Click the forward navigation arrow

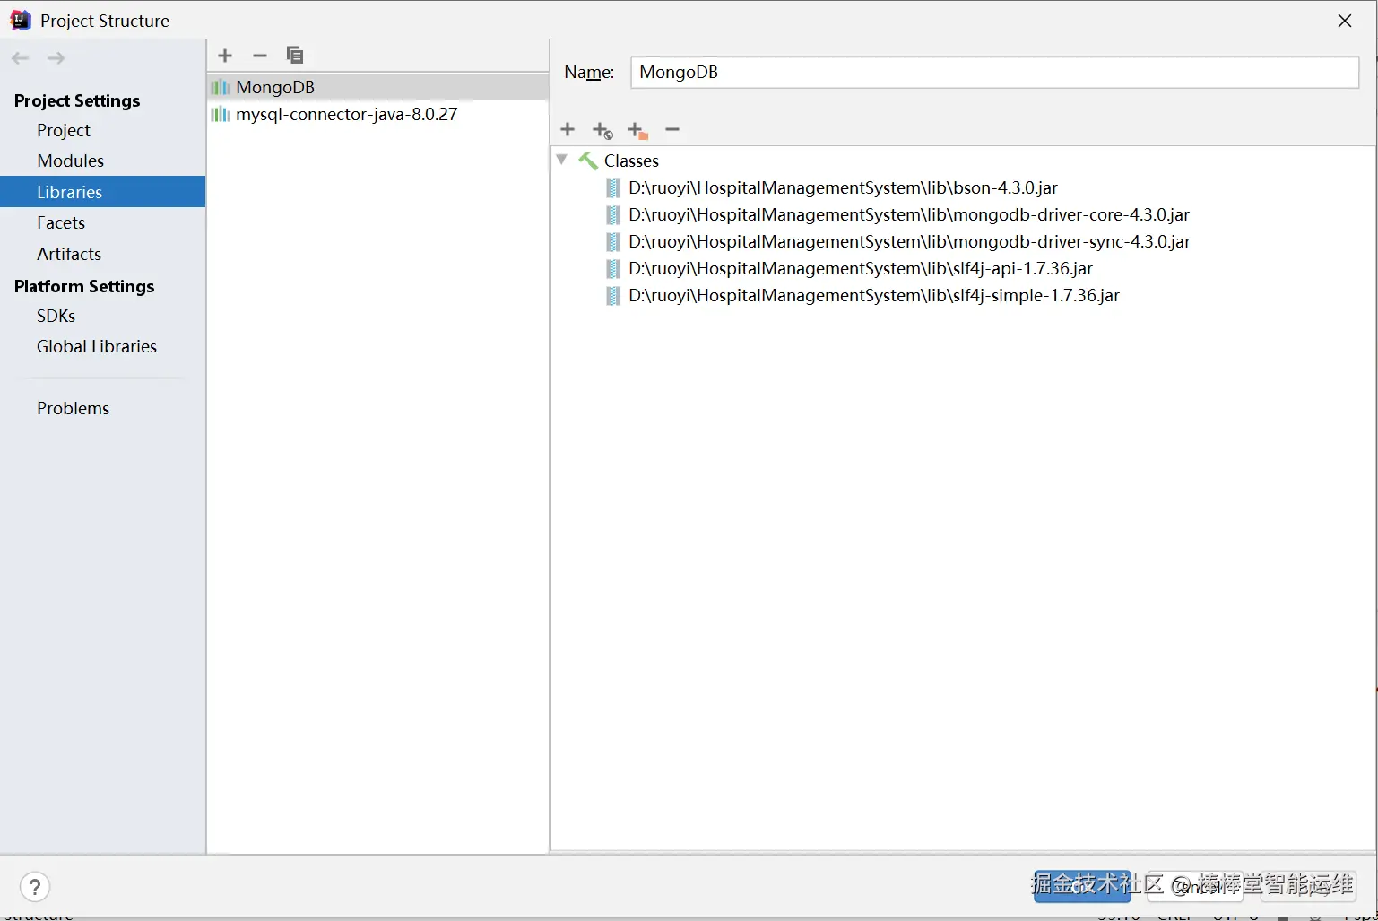(56, 58)
